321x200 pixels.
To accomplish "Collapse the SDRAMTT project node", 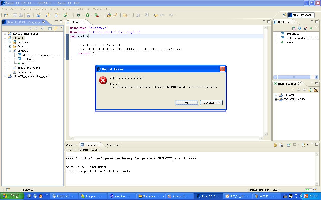I will click(x=5, y=38).
